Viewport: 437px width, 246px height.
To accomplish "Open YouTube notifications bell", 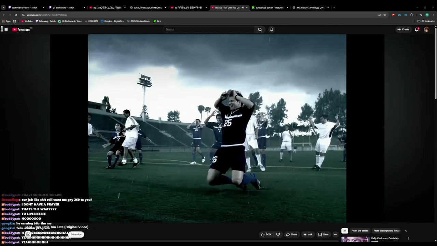I will [x=417, y=29].
